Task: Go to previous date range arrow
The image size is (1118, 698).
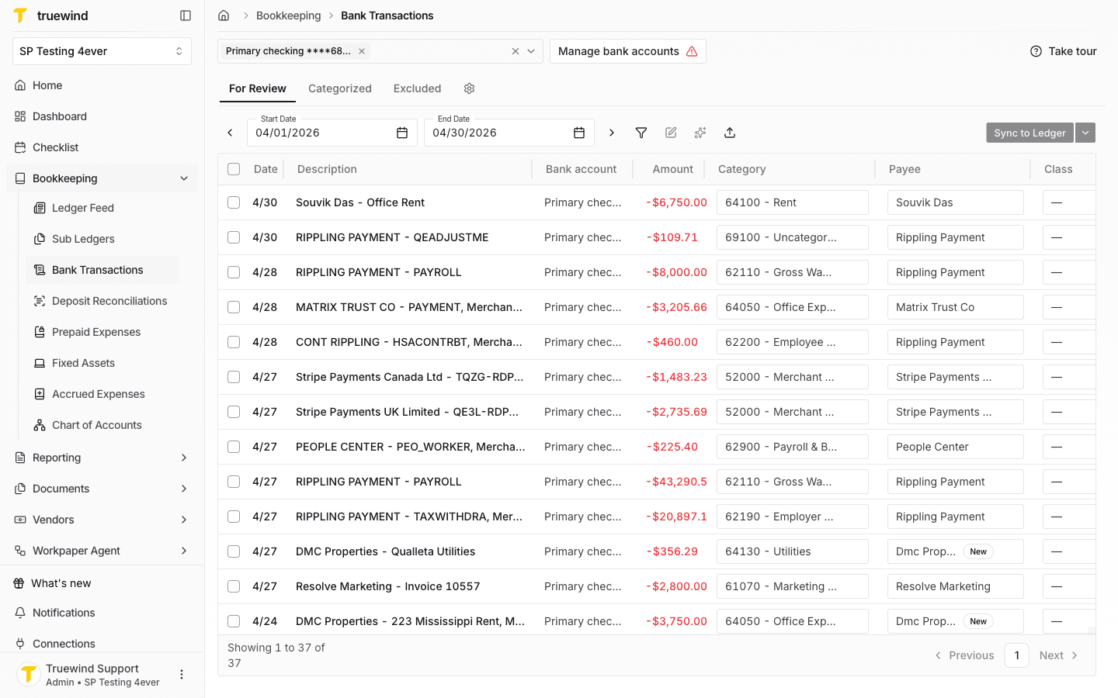Action: tap(230, 133)
